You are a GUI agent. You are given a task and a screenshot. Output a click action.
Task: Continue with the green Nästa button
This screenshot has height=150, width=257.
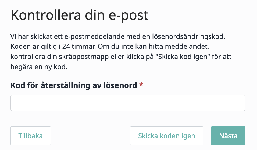tap(228, 136)
